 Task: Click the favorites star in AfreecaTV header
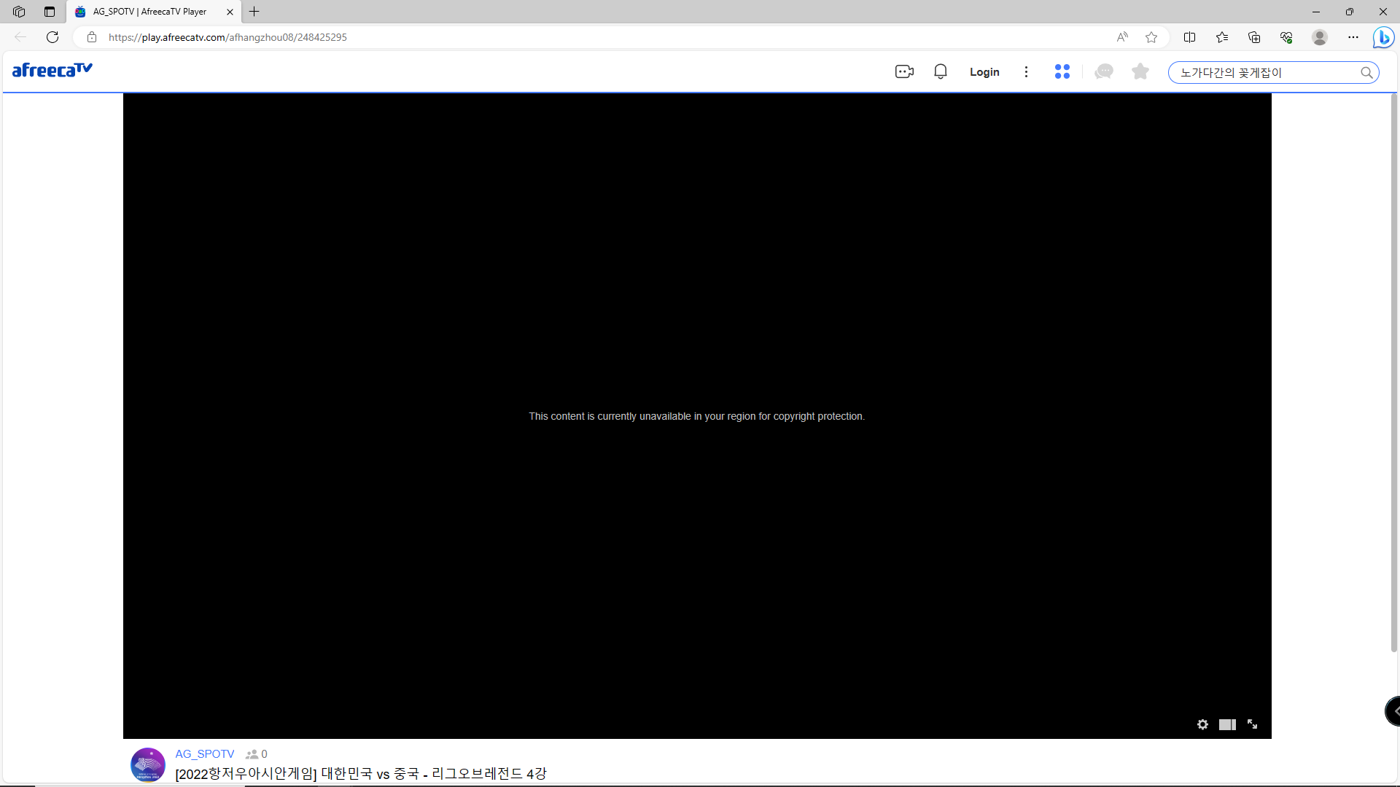(1140, 71)
